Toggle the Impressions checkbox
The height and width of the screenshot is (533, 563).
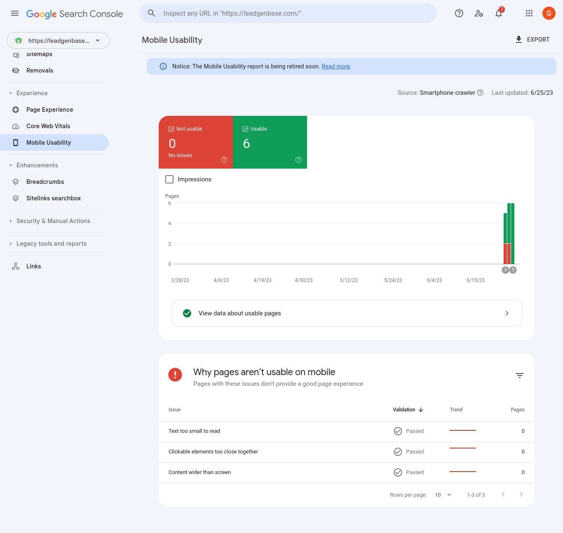169,179
